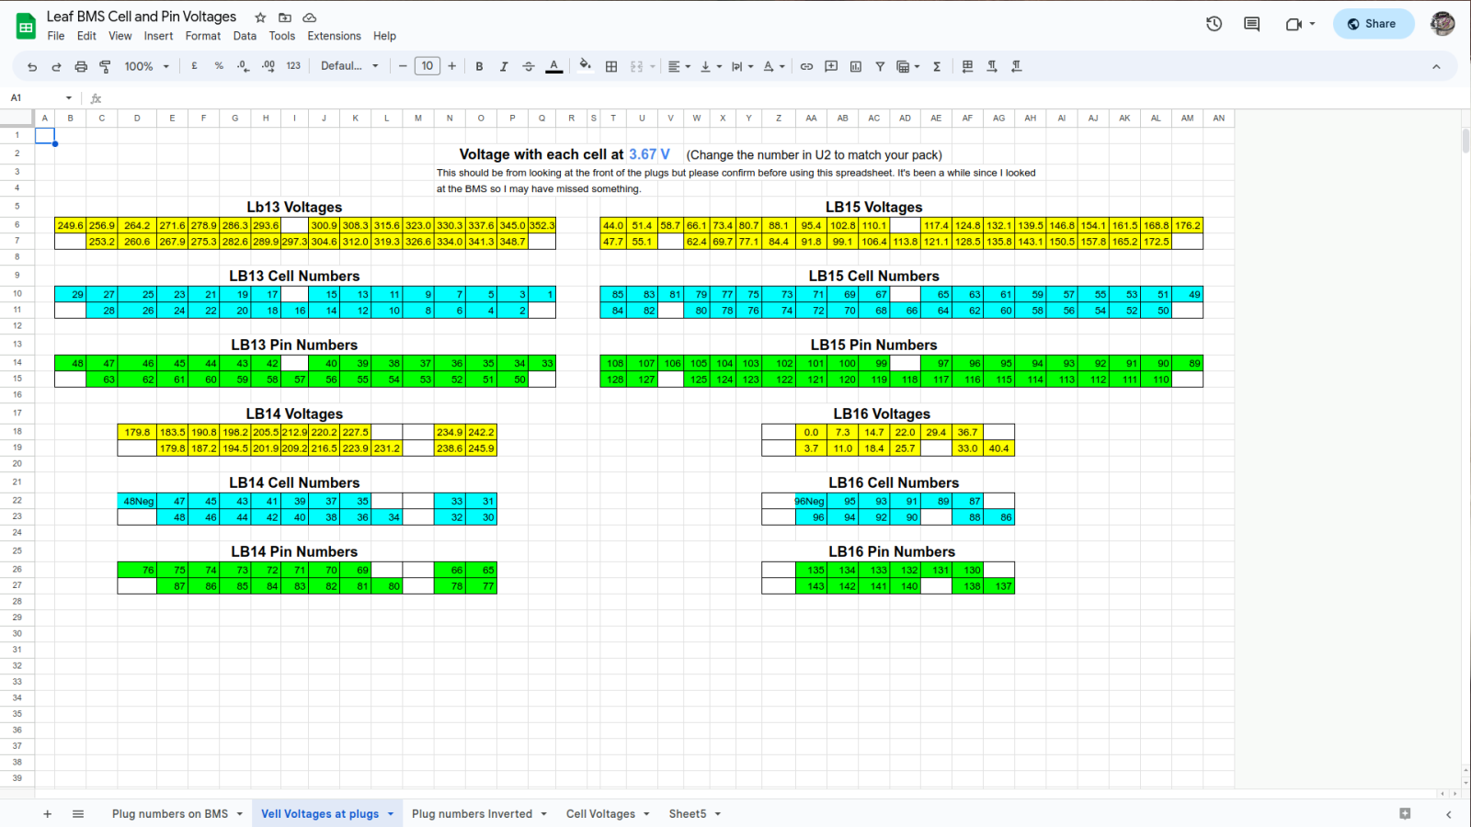Toggle strikethrough formatting

click(529, 66)
